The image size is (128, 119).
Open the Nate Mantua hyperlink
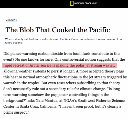[x=47, y=101]
